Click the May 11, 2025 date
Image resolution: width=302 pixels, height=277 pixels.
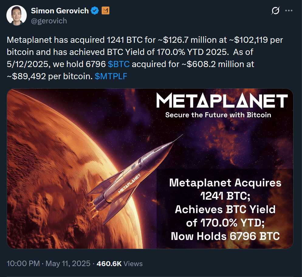[x=68, y=263]
